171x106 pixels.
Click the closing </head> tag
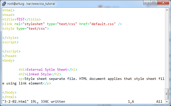point(9,56)
